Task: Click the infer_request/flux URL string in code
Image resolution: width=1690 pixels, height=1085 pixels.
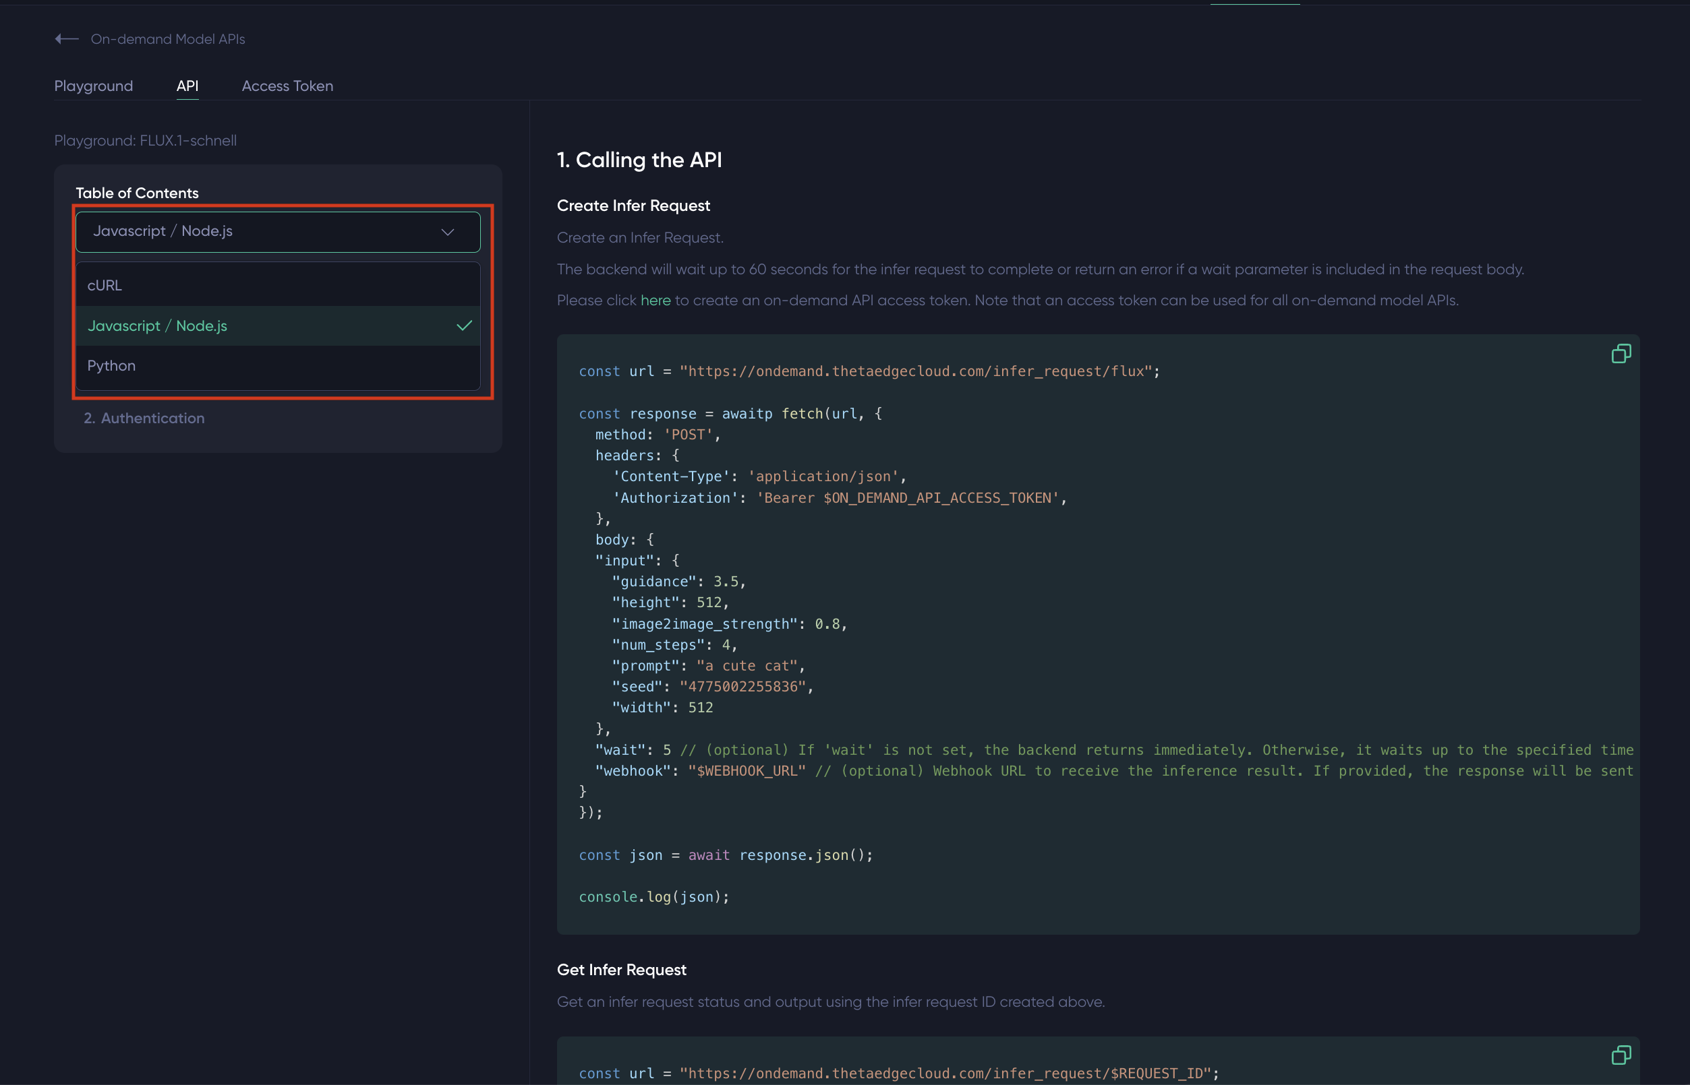Action: 915,371
